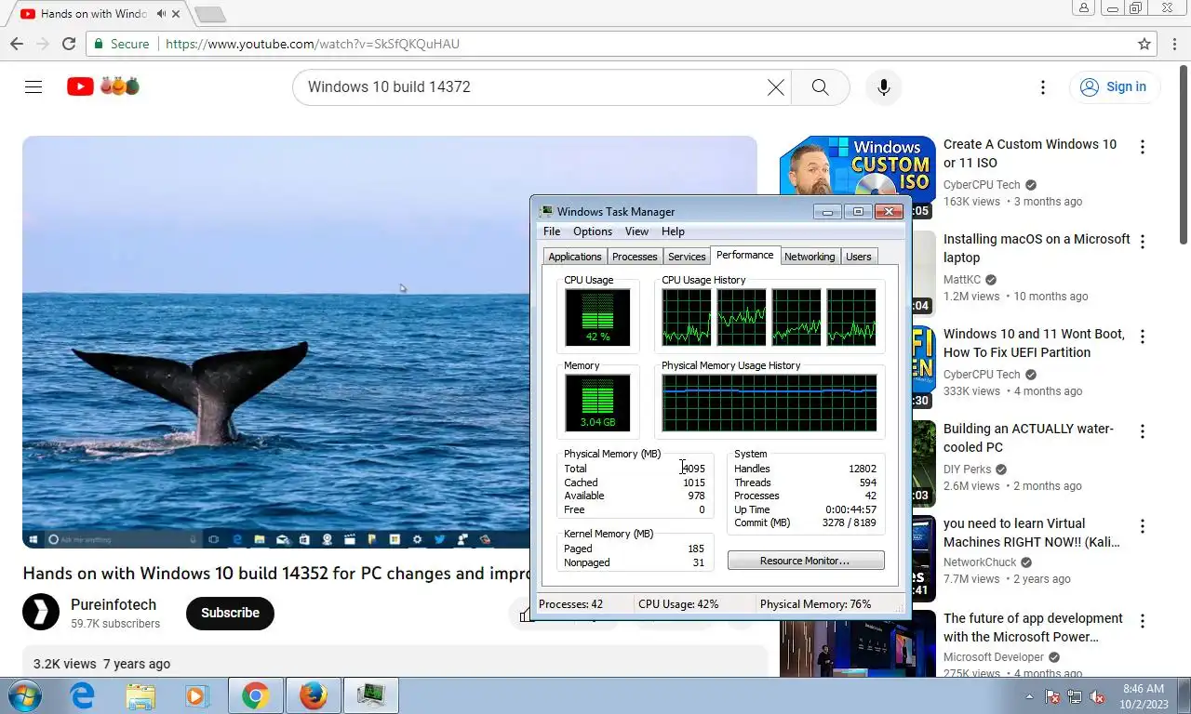Open options for 'Create A Custom Windows 10' video
1191x714 pixels.
(x=1143, y=147)
